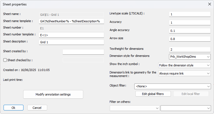Image resolution: width=214 pixels, height=114 pixels.
Task: Select the Sheet number template field
Action: click(72, 35)
